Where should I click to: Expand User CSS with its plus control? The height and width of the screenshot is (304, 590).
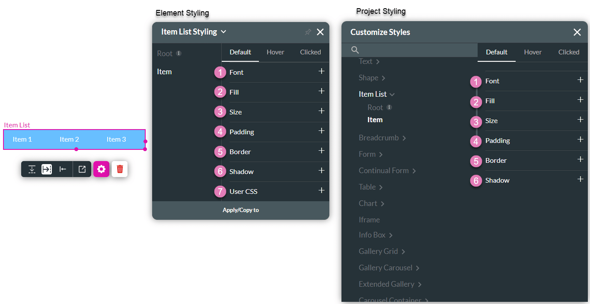tap(322, 191)
